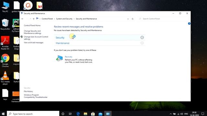Click the Security and Maintenance flag icon in the address bar
Screen dimensions: 207x116
pos(38,19)
